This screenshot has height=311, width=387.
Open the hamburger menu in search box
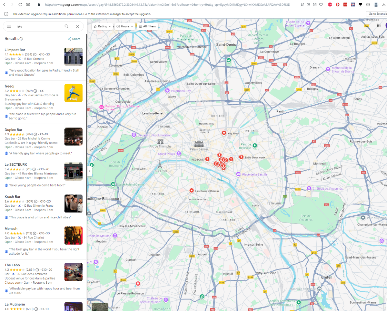9,26
